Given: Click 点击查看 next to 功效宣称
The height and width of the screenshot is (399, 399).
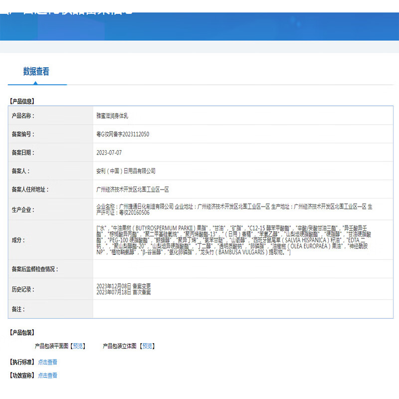Looking at the screenshot, I should coord(47,376).
